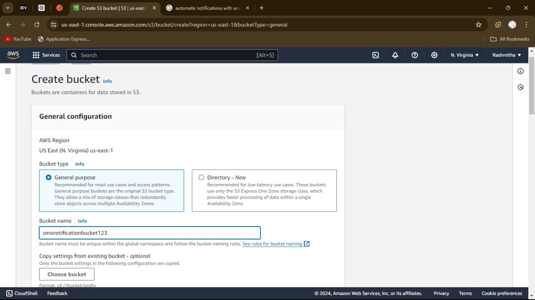Screen dimensions: 535x300
Task: Bookmark this page with the star icon
Action: [x=479, y=25]
